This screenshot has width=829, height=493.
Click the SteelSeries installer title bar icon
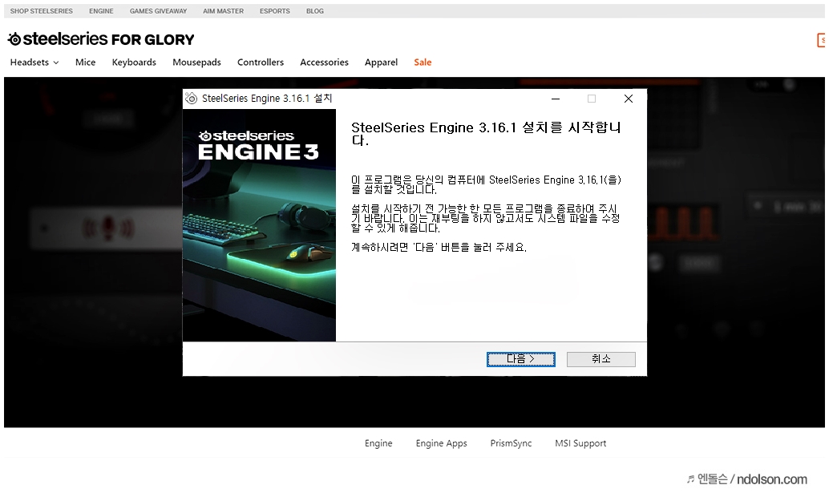[192, 99]
